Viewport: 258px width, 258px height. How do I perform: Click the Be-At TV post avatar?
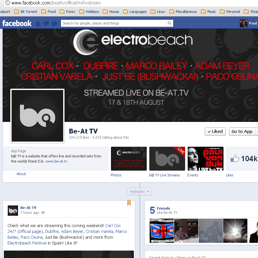[13, 211]
